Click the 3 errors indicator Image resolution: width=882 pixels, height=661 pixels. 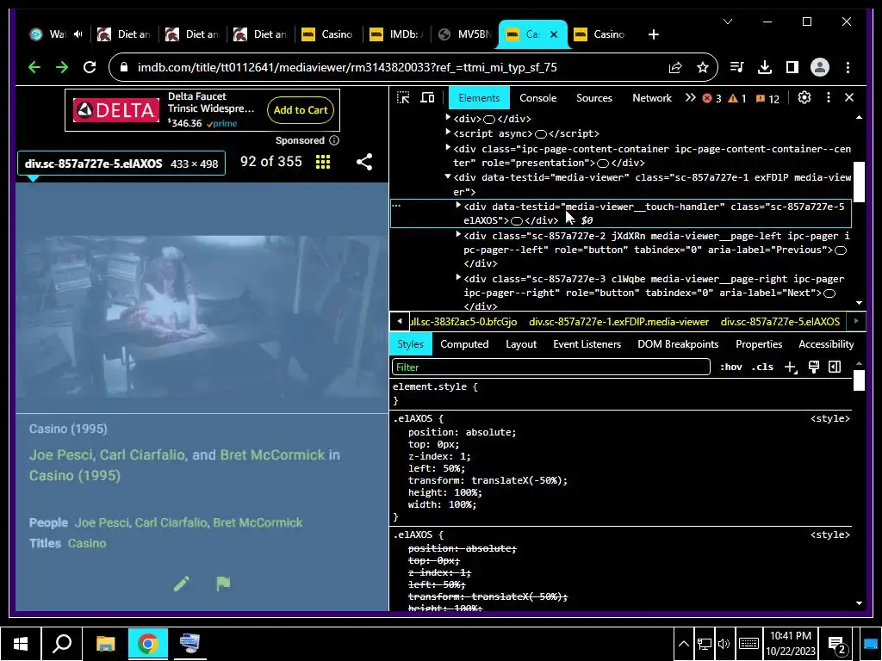(x=711, y=98)
